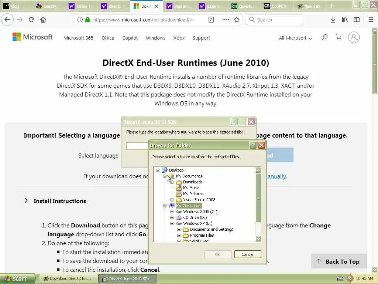Click the page vertical scrollbar thumb

click(x=375, y=64)
